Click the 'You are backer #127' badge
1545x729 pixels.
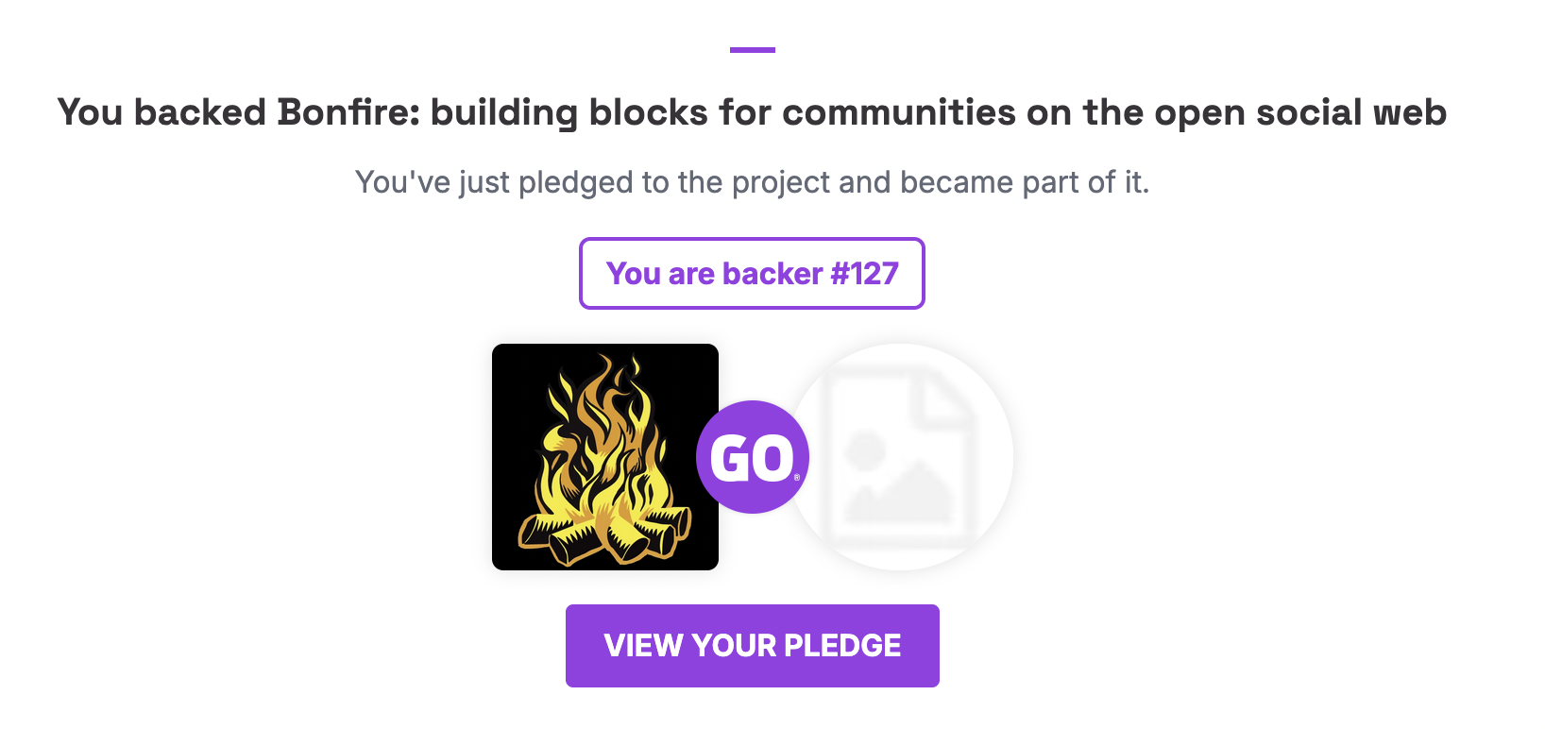tap(752, 273)
